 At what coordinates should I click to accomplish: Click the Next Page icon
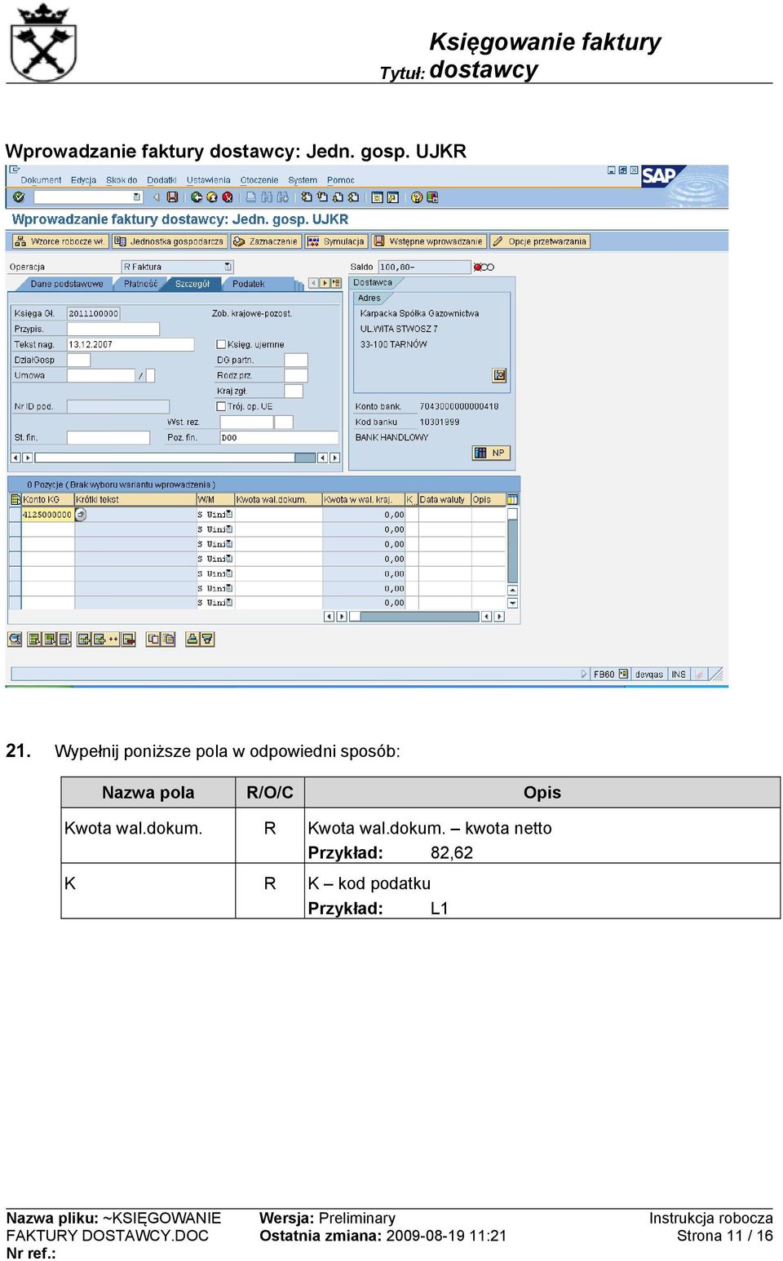click(338, 197)
